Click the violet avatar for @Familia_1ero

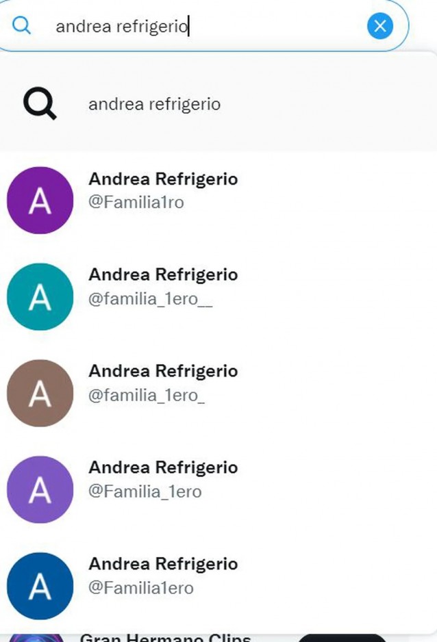(x=40, y=489)
